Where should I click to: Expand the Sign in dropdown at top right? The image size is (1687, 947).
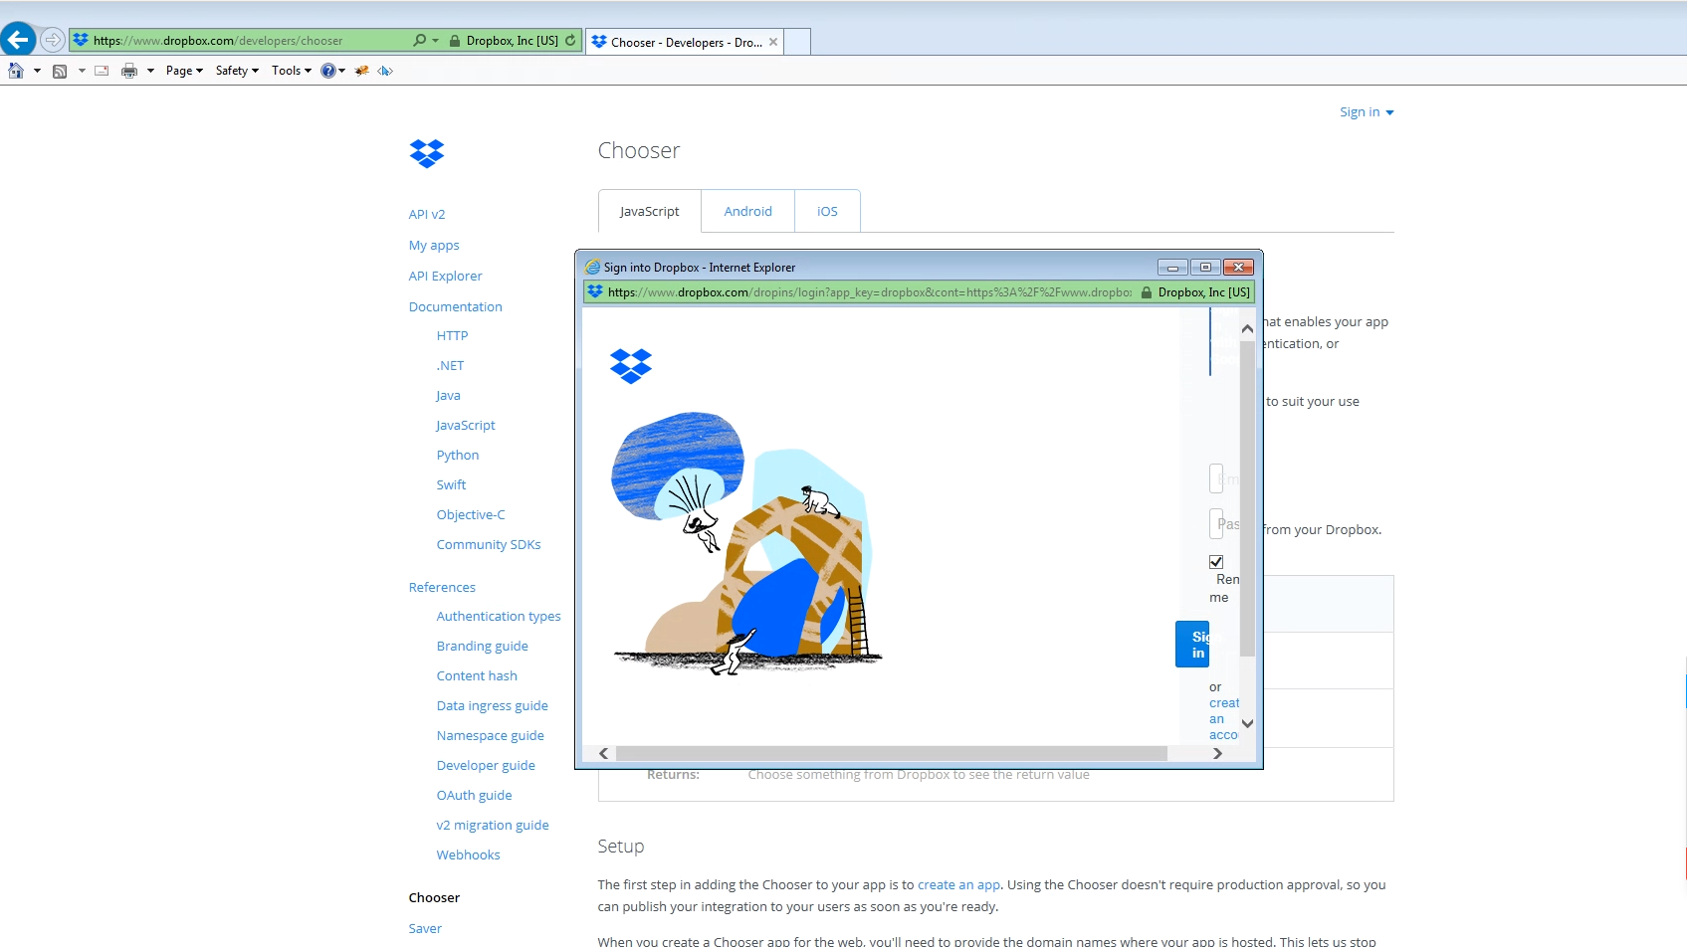1367,111
